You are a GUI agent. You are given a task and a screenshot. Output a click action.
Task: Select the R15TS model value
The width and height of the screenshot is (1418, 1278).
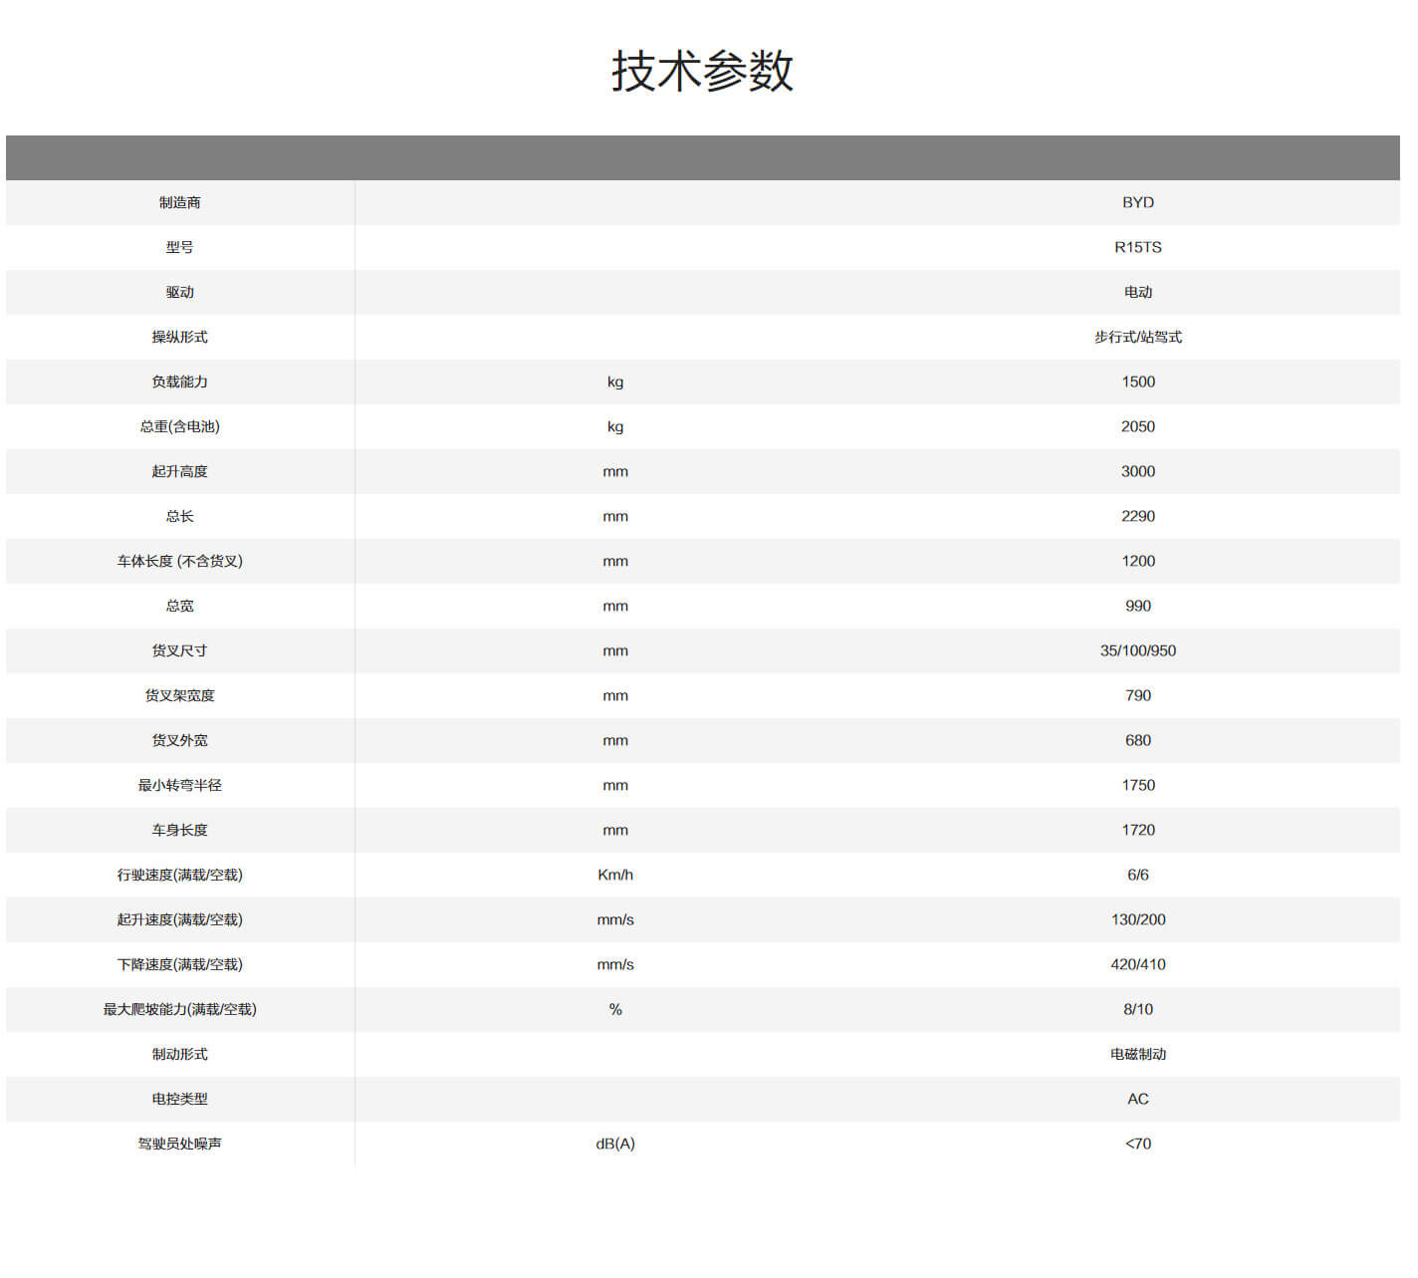coord(1137,247)
